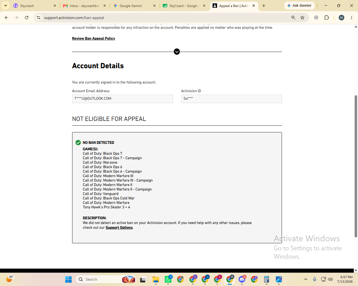Switch to the SkyCoach Google Sheets tab

tap(184, 6)
